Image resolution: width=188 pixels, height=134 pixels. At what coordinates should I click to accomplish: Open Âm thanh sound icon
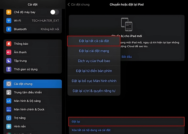tap(9, 52)
